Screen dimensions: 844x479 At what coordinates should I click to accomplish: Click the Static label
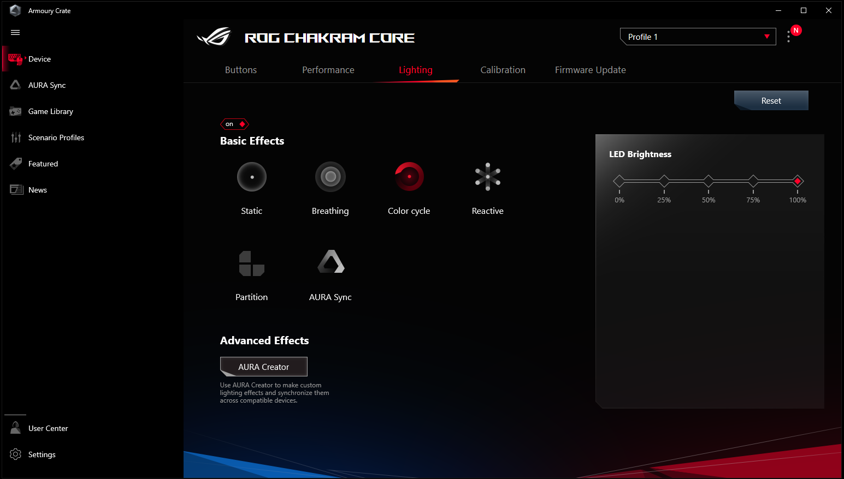(252, 211)
